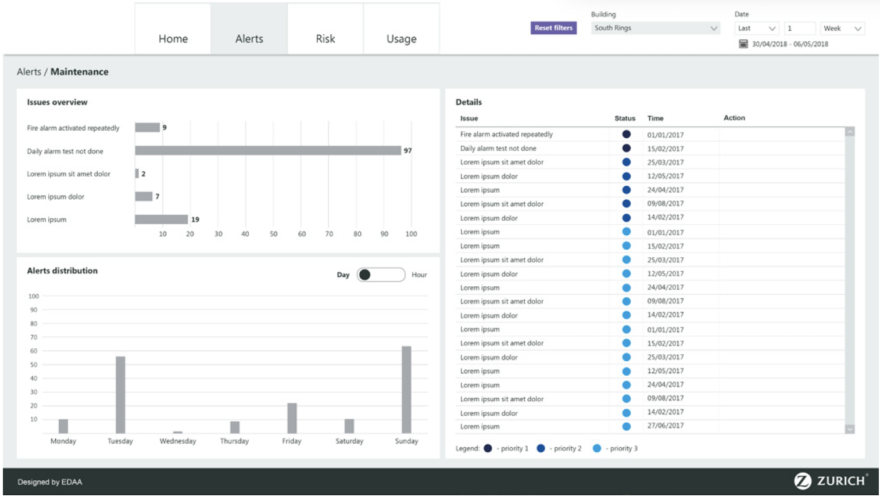
Task: Expand the Last date dropdown
Action: tap(756, 28)
